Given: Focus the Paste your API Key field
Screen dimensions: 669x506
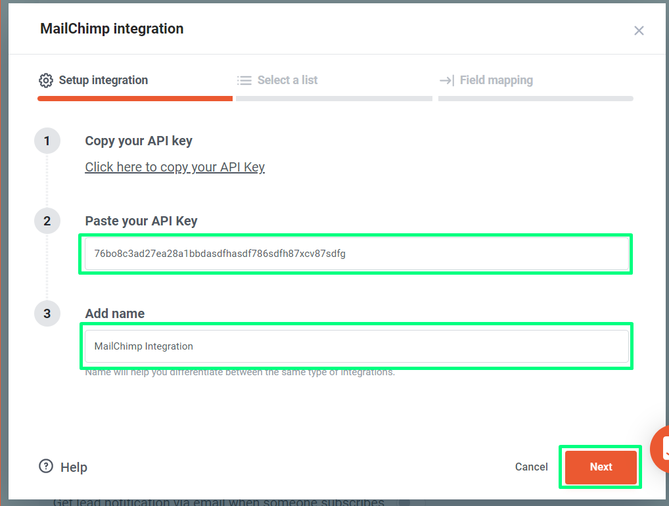Looking at the screenshot, I should [x=357, y=254].
